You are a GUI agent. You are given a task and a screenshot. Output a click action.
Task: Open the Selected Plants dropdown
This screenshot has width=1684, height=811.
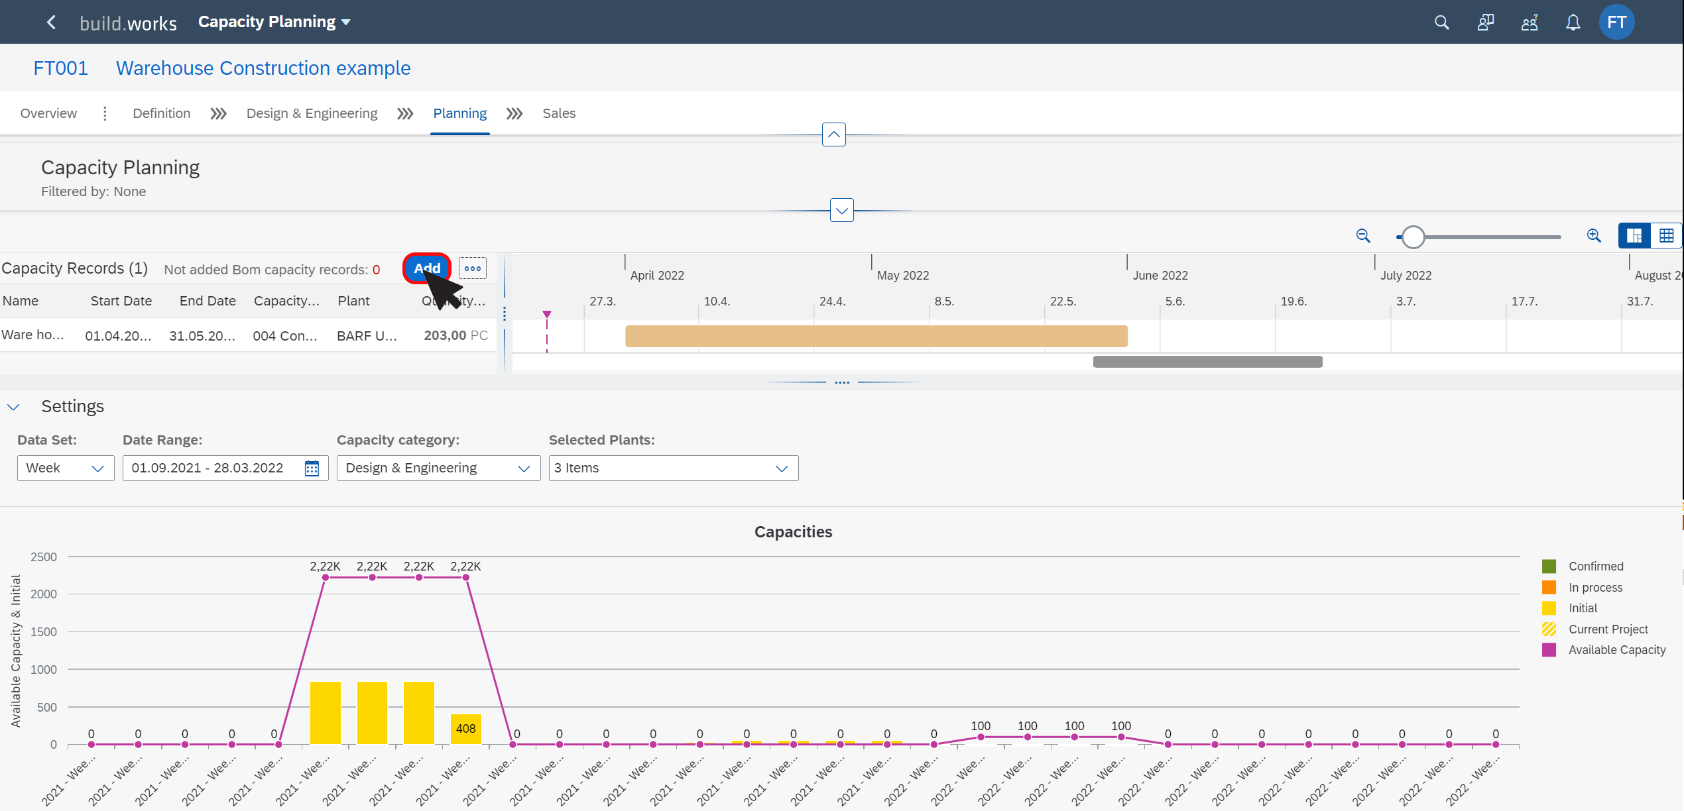coord(672,468)
